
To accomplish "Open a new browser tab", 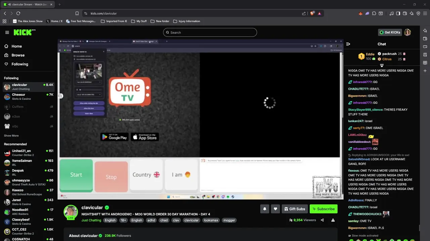I will pyautogui.click(x=59, y=4).
